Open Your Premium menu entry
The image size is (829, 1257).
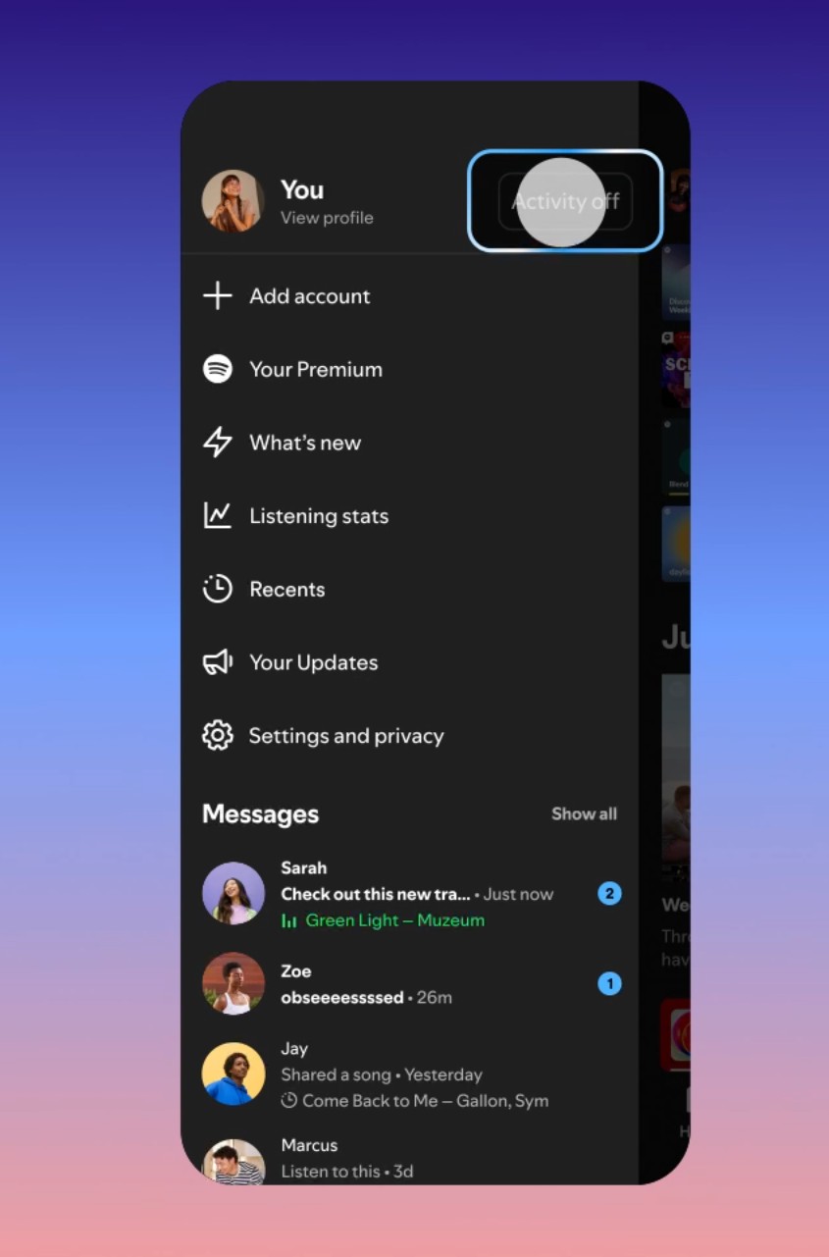click(x=315, y=370)
